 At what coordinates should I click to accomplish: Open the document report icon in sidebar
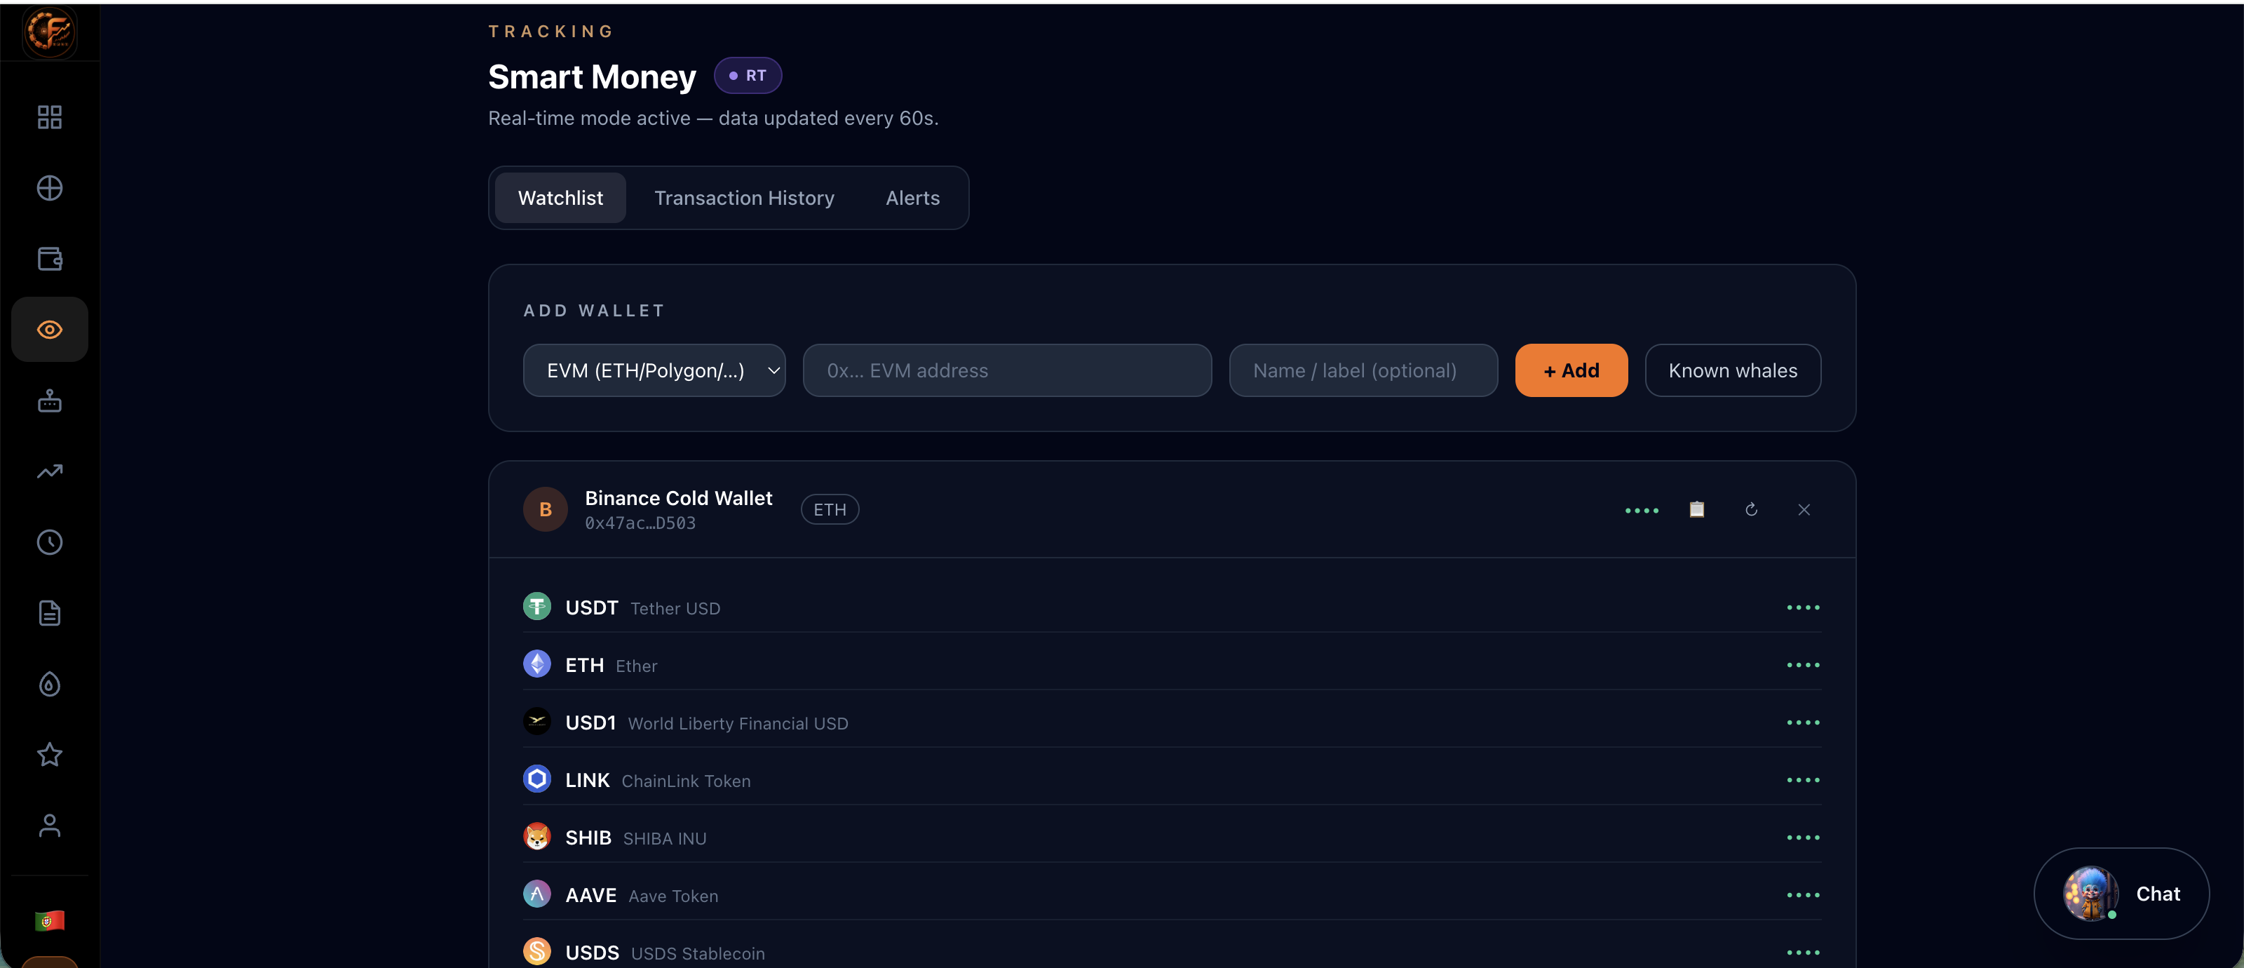[x=50, y=613]
